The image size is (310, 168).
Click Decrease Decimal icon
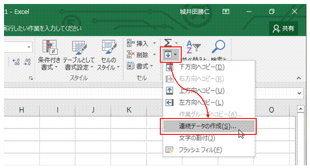(x=27, y=62)
